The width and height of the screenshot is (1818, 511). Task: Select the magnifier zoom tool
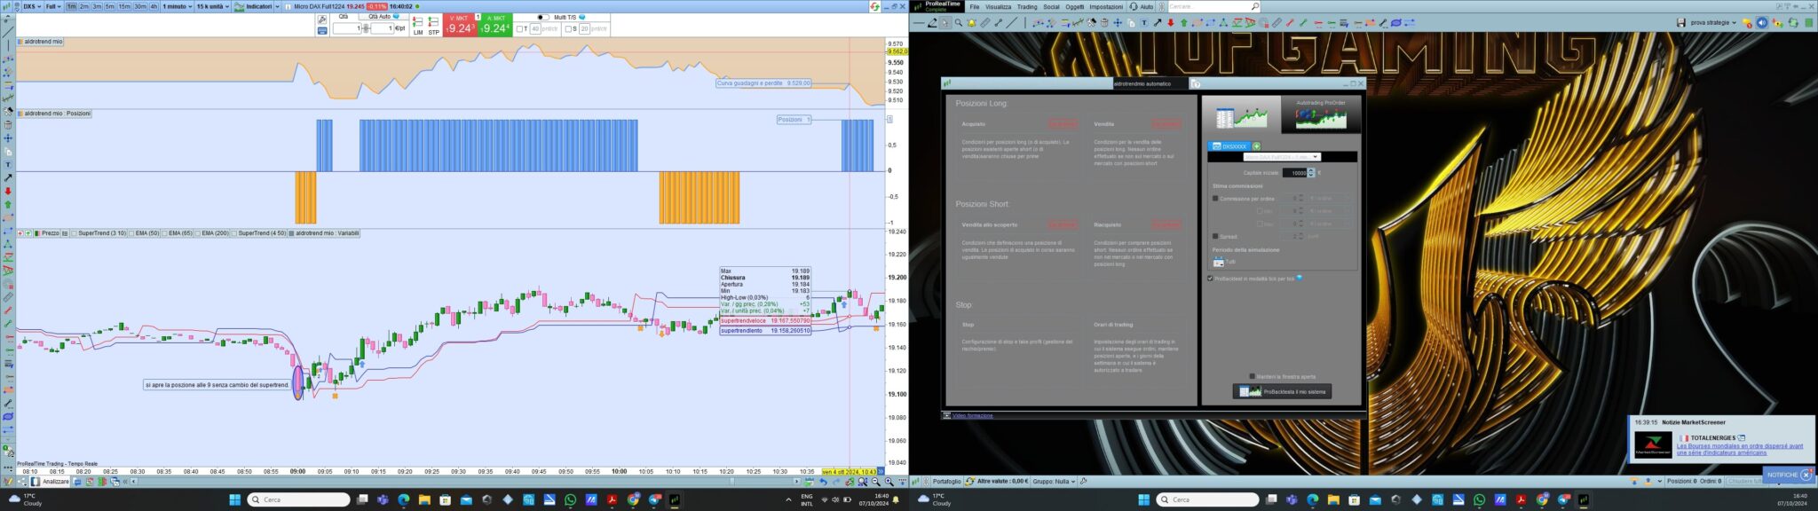[x=959, y=23]
